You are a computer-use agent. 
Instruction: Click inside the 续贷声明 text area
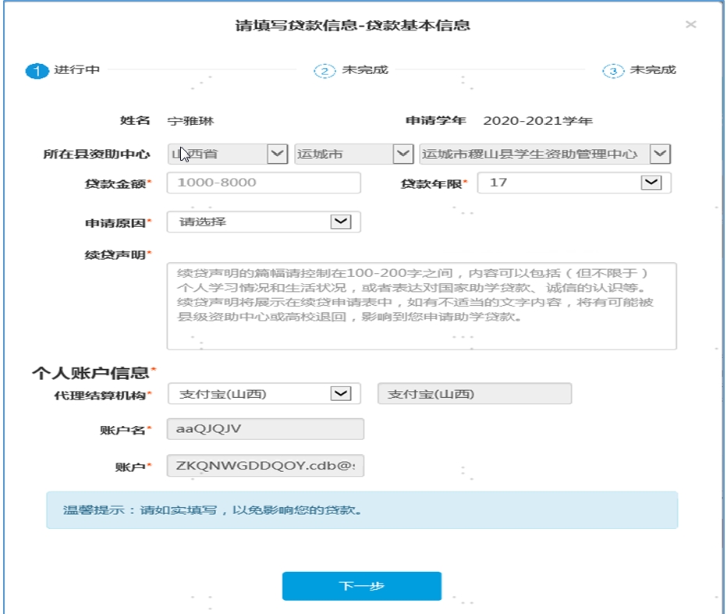[421, 306]
